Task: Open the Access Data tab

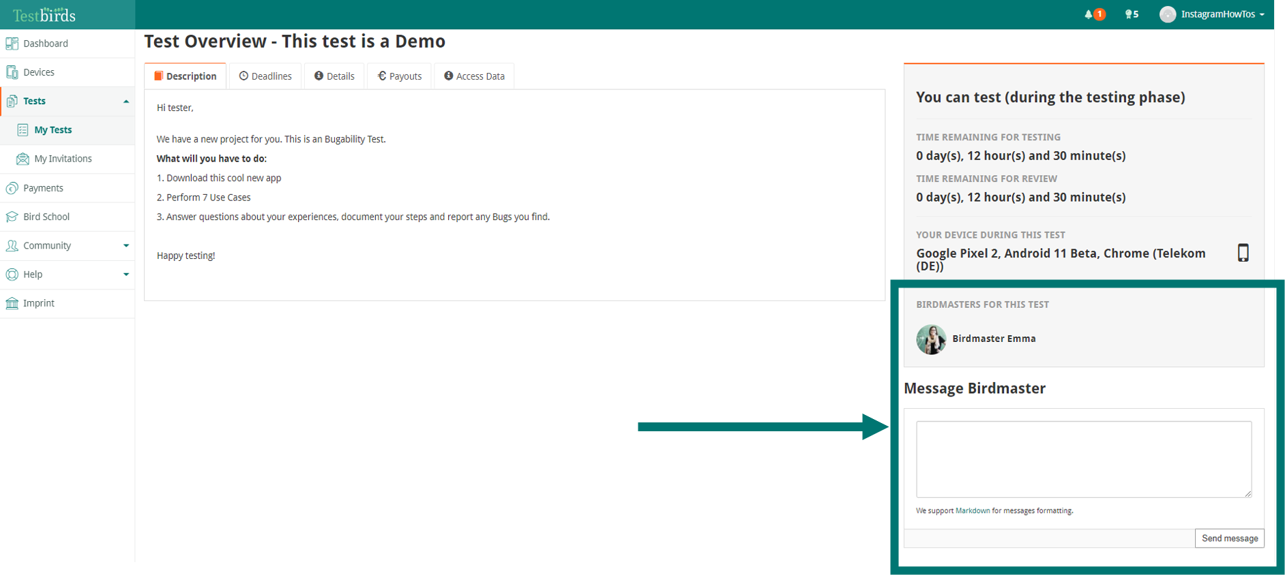Action: (474, 76)
